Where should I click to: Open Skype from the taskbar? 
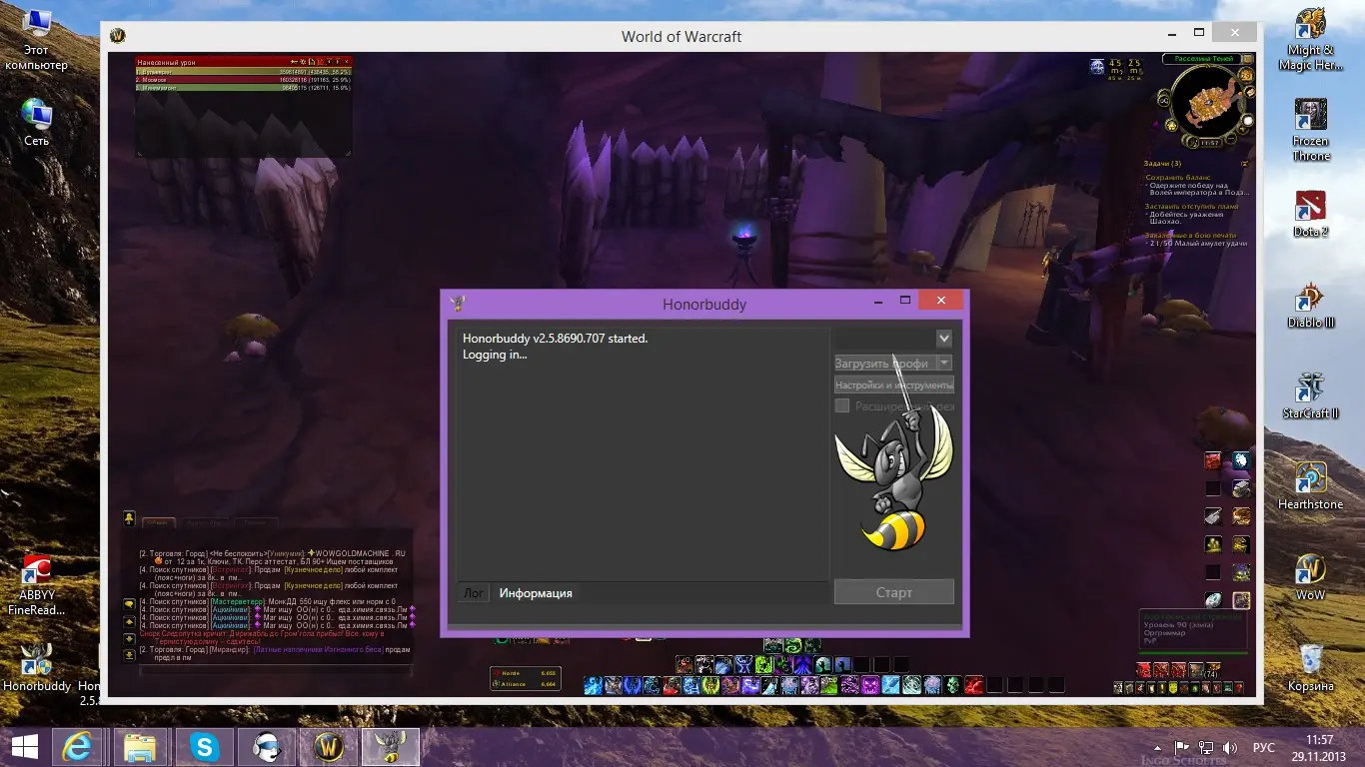(205, 747)
